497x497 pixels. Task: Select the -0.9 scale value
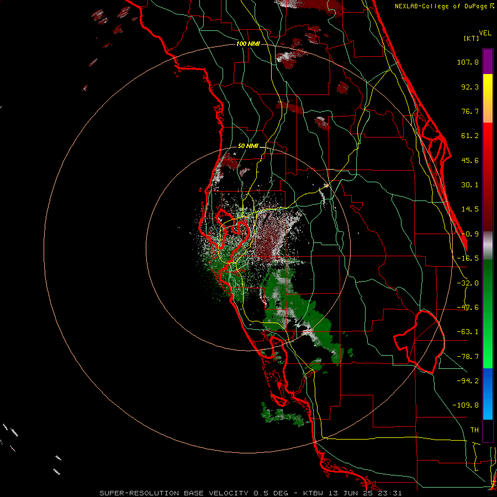coord(470,234)
